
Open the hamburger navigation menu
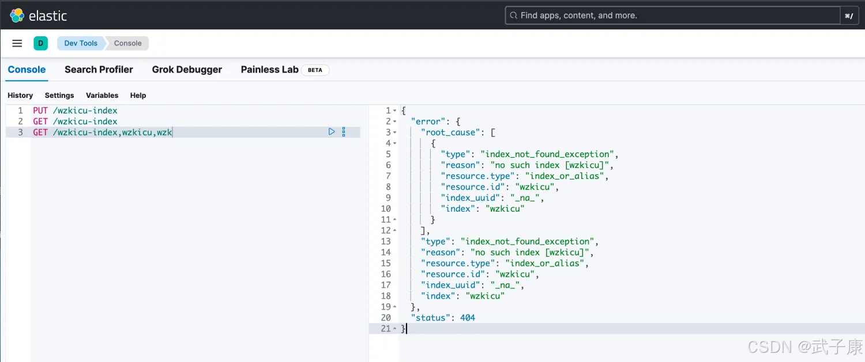pyautogui.click(x=17, y=43)
